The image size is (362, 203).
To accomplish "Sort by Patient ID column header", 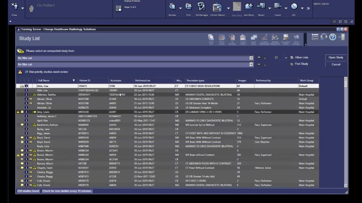I will pos(93,81).
